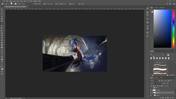
Task: Click the first recent brush circle
Action: tap(151, 58)
